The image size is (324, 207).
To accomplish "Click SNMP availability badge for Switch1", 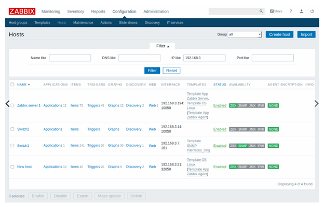I will coord(242,146).
